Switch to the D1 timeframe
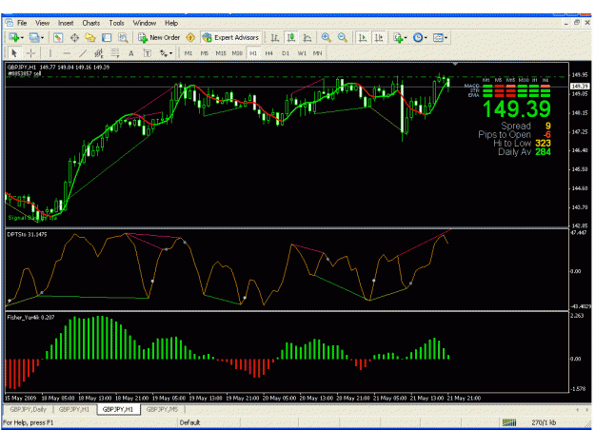 pos(286,53)
